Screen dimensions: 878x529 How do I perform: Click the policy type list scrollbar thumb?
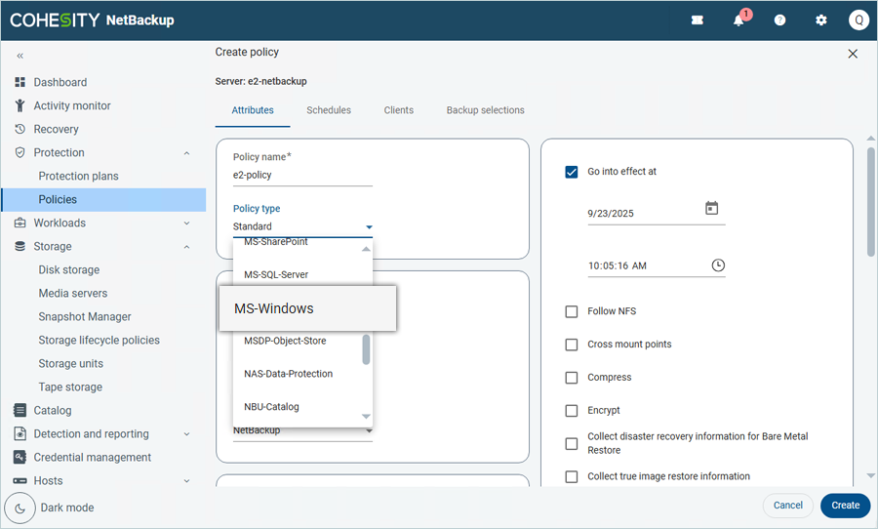pos(366,349)
